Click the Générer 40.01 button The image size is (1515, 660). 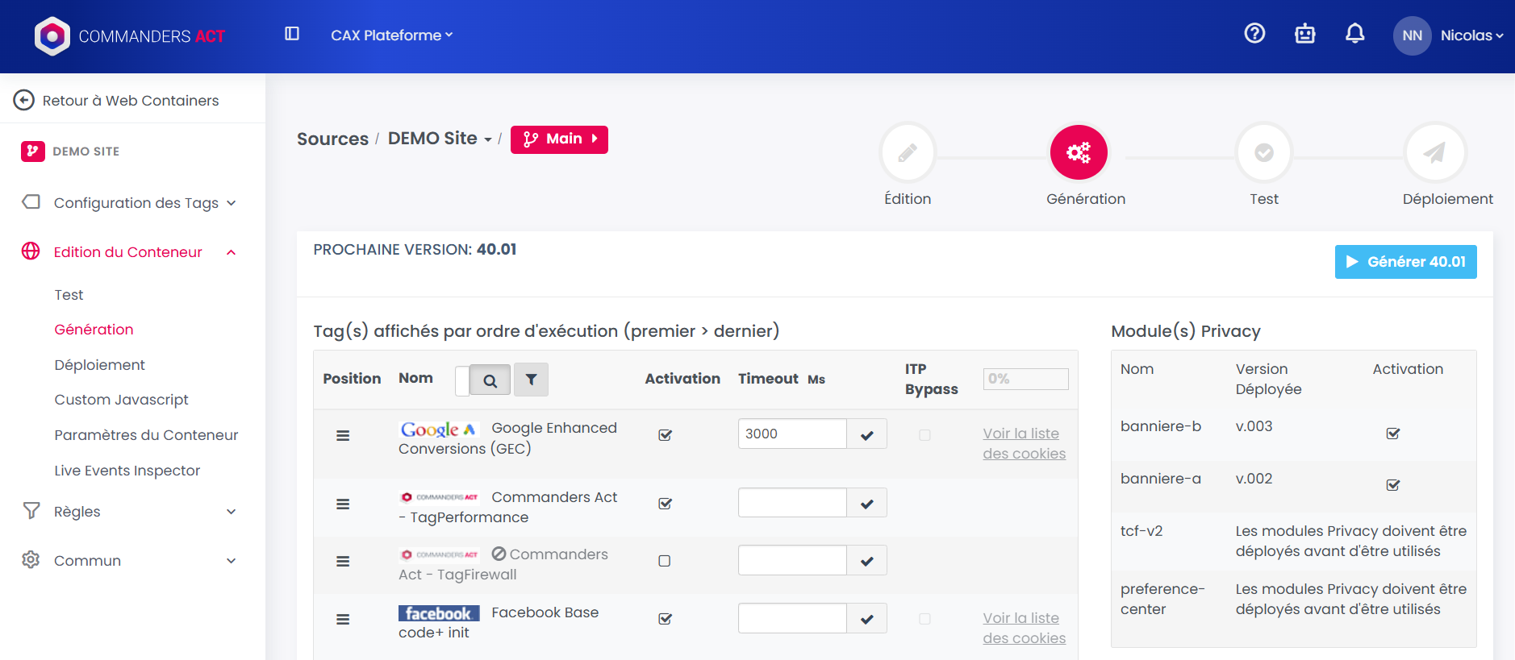(x=1405, y=262)
